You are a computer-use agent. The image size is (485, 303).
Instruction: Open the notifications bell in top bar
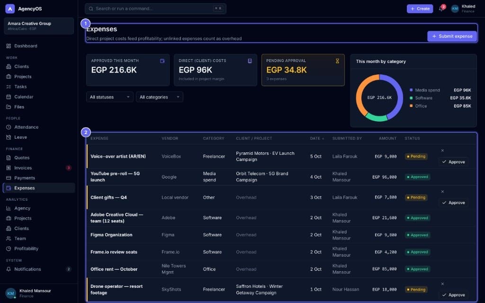click(x=441, y=9)
